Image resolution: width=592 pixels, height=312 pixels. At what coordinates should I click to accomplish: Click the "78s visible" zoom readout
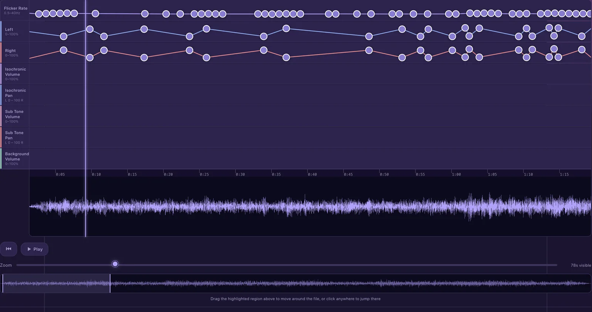pyautogui.click(x=581, y=265)
